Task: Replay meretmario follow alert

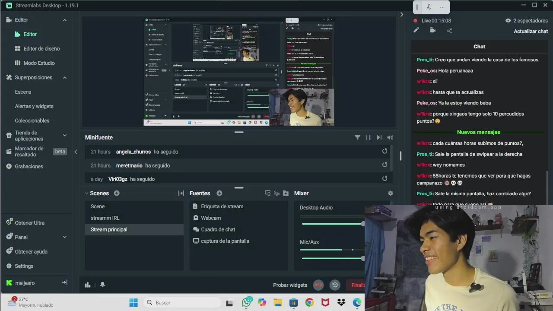Action: [385, 165]
